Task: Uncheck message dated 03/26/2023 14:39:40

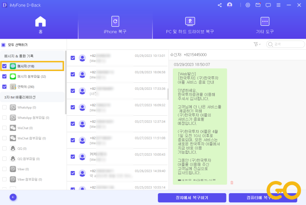Action: [73, 173]
